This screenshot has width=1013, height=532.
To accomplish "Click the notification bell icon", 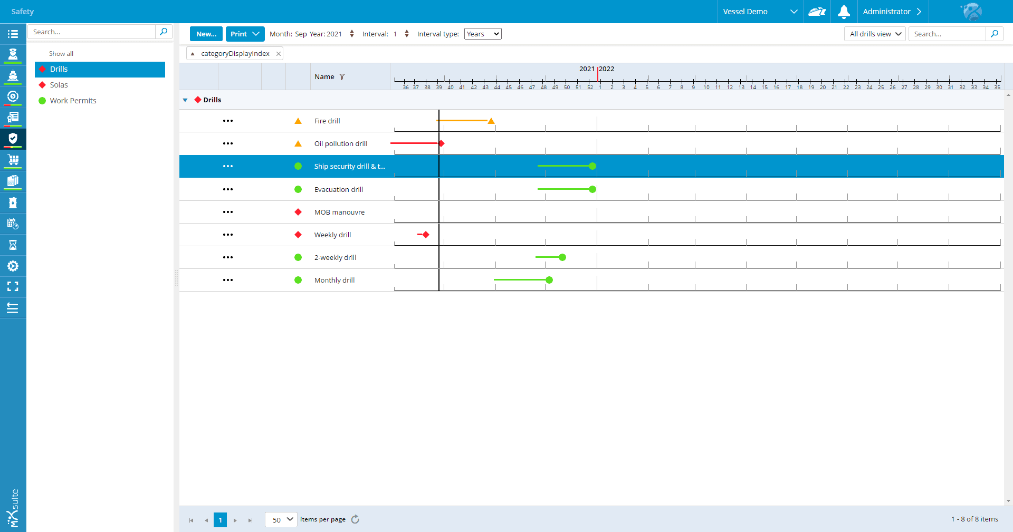I will point(844,12).
